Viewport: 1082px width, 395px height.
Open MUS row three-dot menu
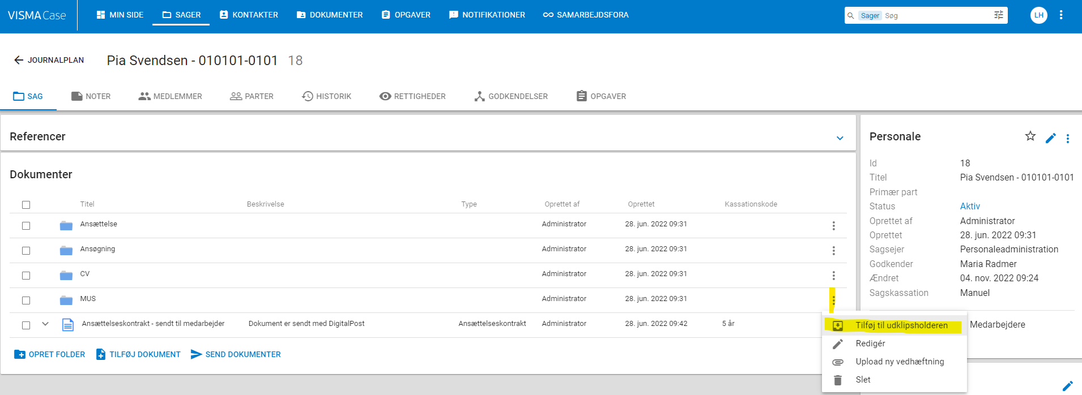(x=833, y=300)
